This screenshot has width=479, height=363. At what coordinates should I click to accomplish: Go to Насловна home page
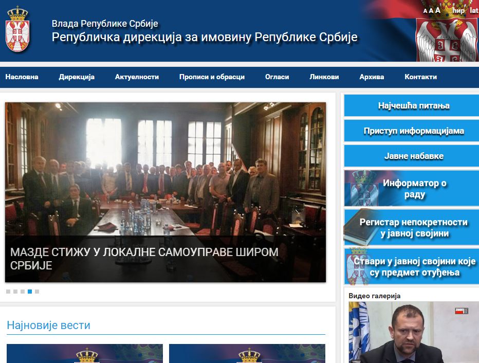(22, 77)
